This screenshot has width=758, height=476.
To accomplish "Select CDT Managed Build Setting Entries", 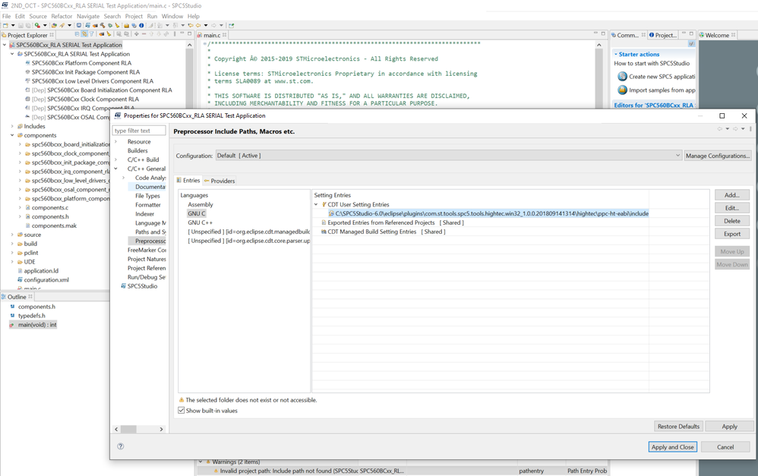I will pyautogui.click(x=371, y=232).
